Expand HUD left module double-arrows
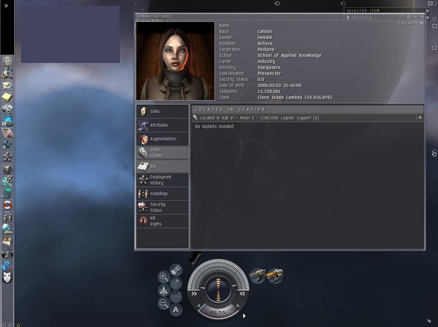The width and height of the screenshot is (438, 327). pyautogui.click(x=194, y=294)
